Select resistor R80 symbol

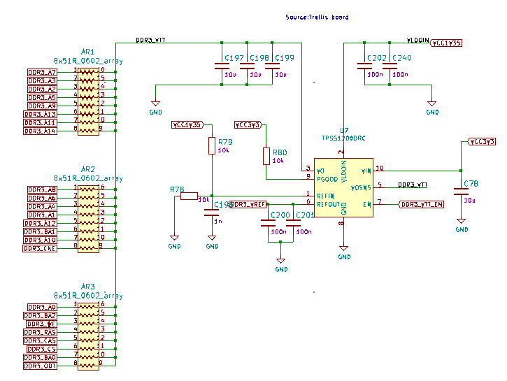[266, 156]
